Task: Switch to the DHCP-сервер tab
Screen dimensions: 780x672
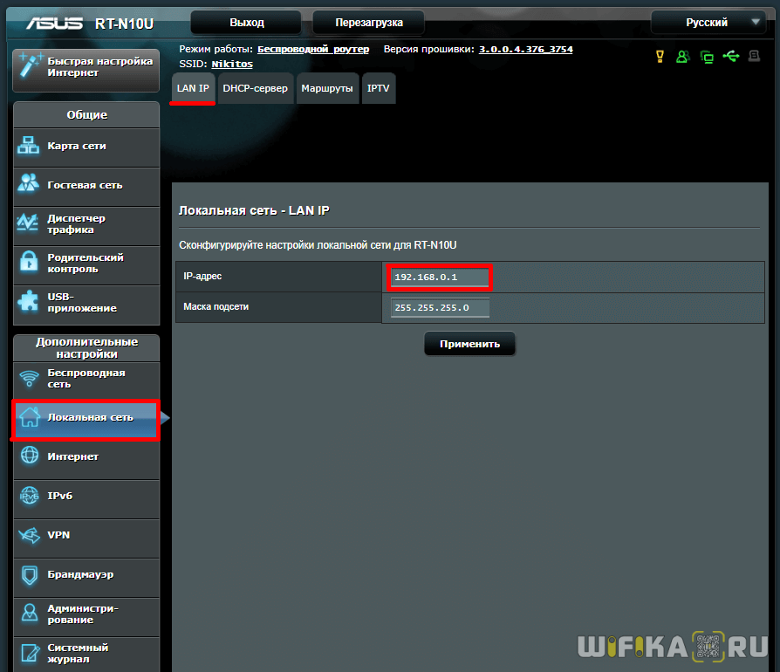Action: click(x=255, y=88)
